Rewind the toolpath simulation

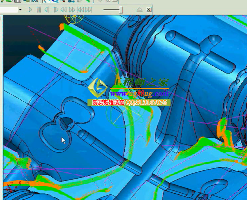[x=63, y=10]
